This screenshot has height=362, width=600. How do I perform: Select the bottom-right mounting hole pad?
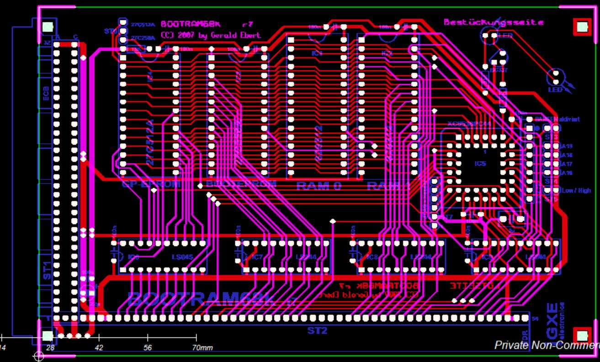pyautogui.click(x=581, y=336)
